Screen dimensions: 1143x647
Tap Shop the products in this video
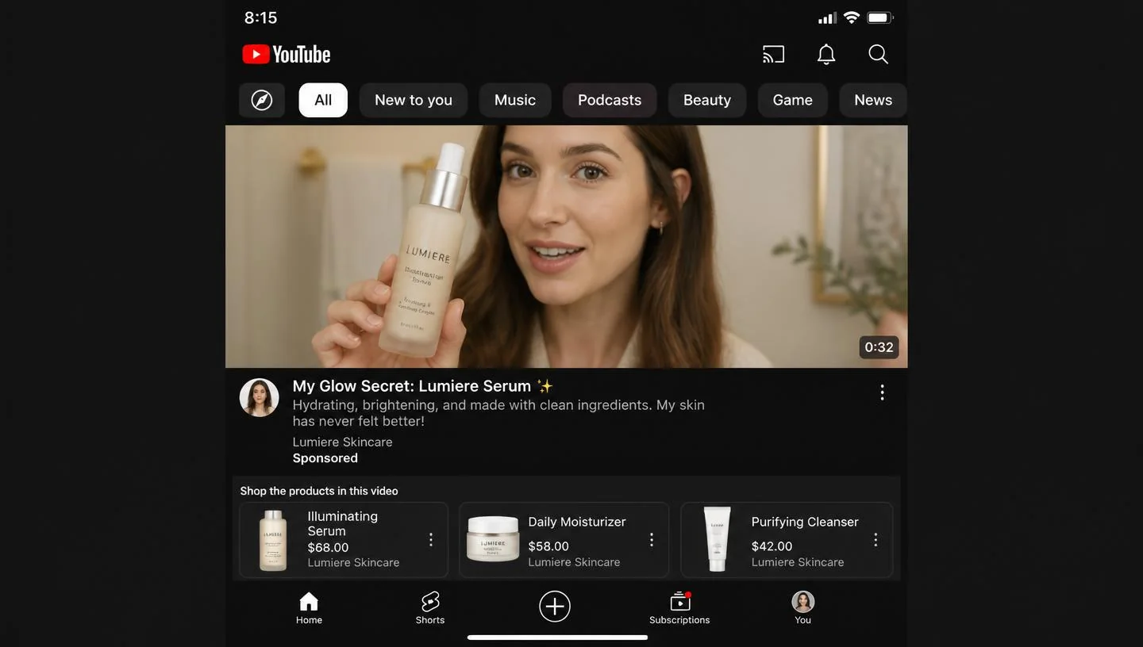(x=319, y=491)
